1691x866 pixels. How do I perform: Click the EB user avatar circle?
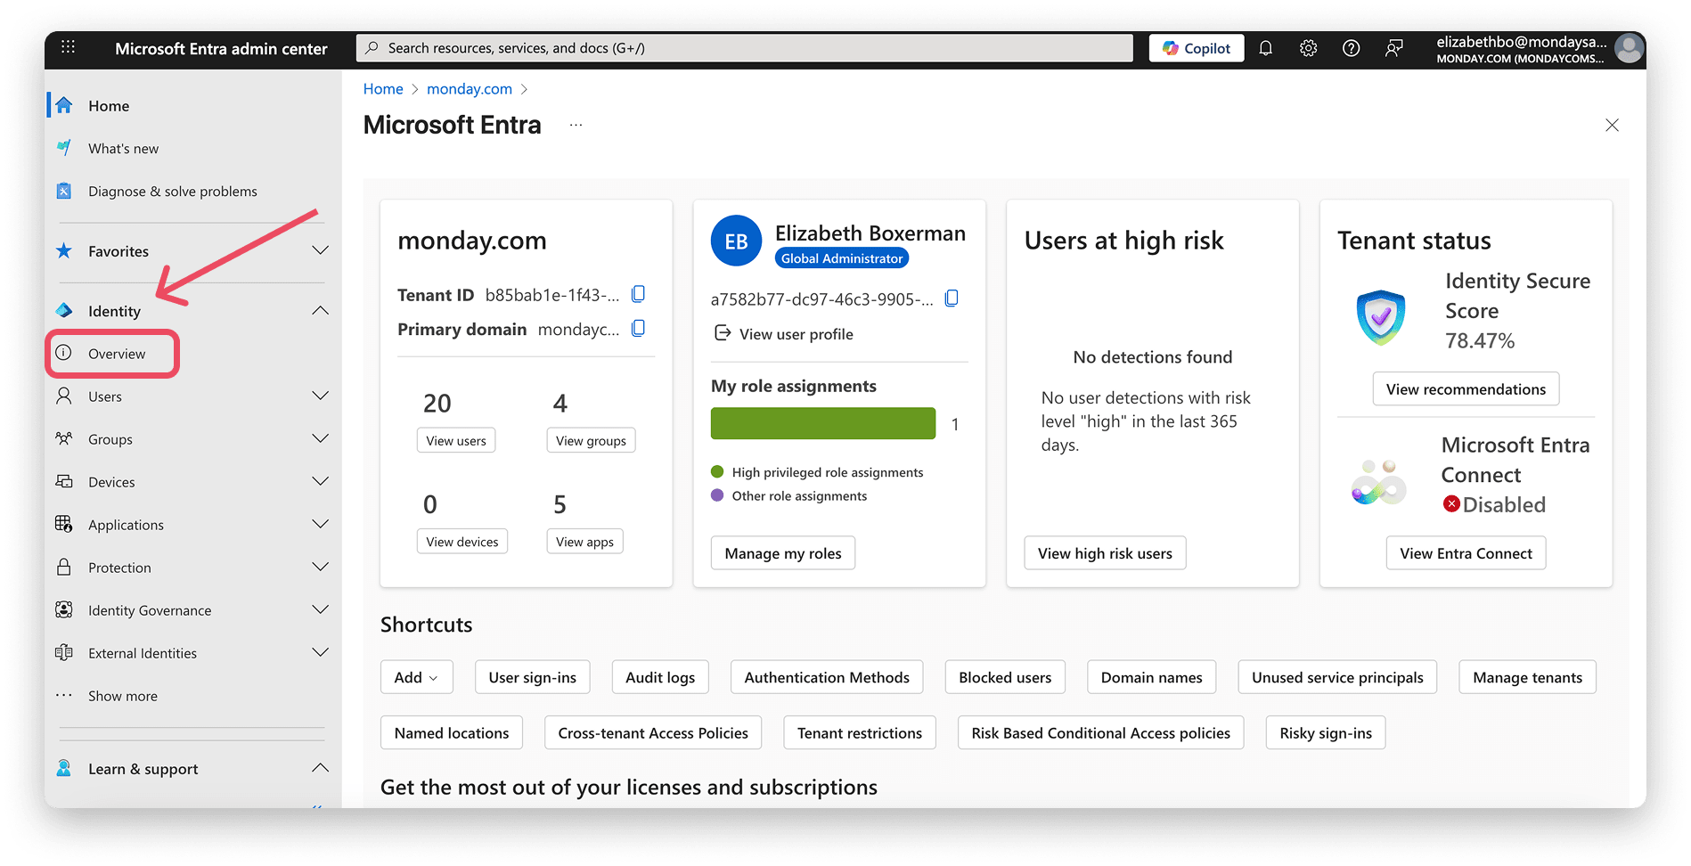(x=736, y=241)
